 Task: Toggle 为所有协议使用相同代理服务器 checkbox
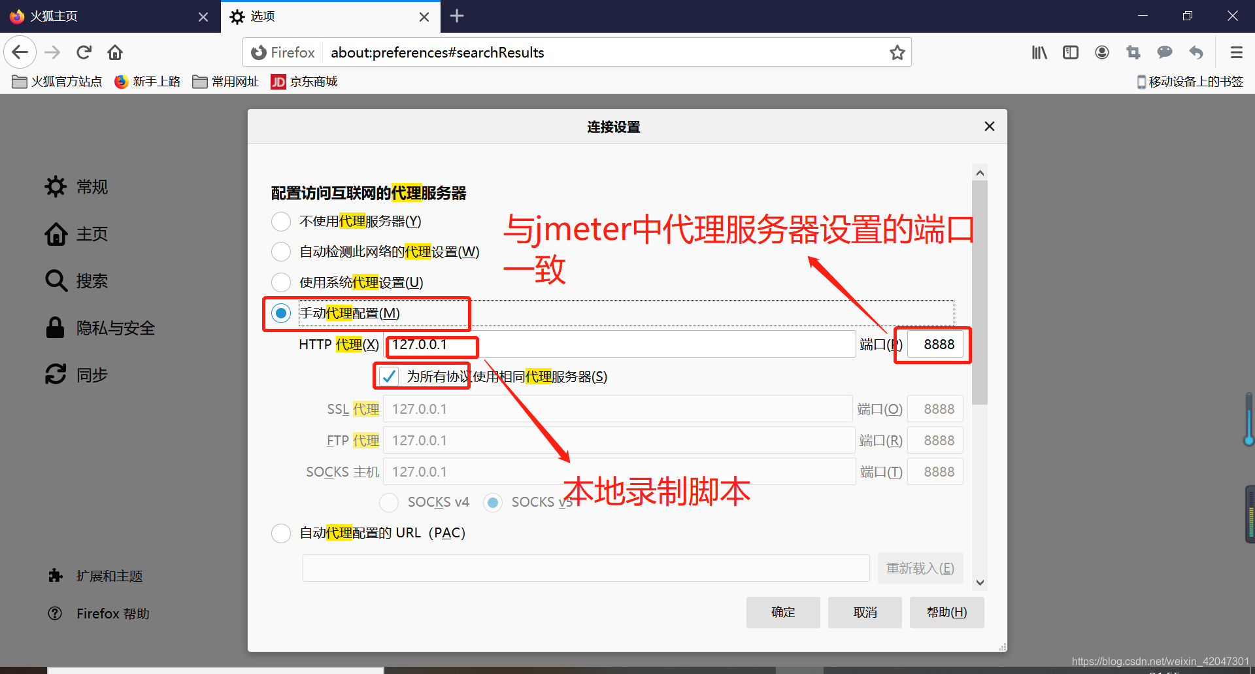(389, 377)
